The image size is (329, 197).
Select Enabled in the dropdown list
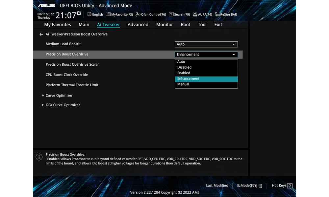pos(206,73)
